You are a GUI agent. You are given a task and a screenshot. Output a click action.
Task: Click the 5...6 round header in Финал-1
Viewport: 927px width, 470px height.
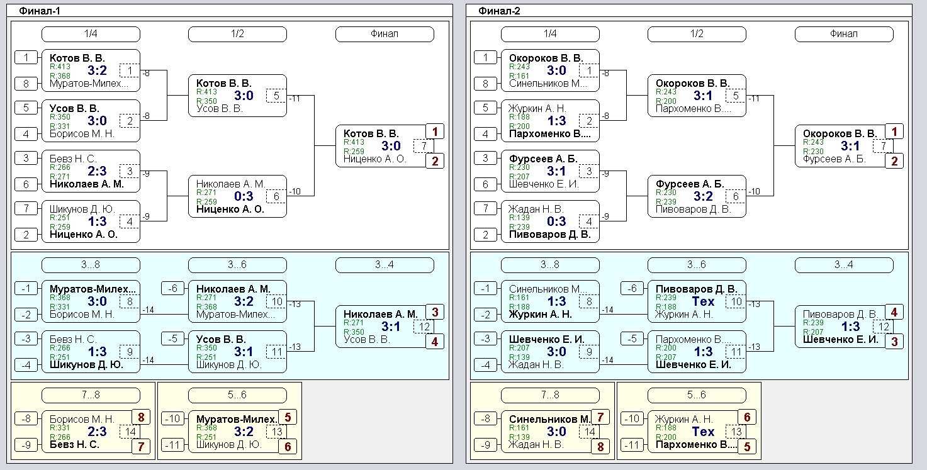pos(237,395)
